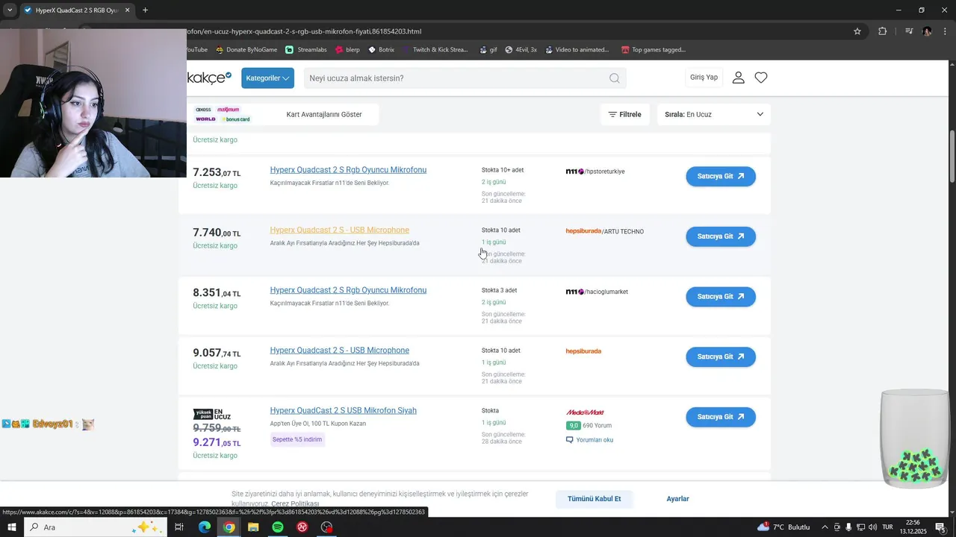The width and height of the screenshot is (956, 537).
Task: Click the page vertical scrollbar
Action: point(952,157)
